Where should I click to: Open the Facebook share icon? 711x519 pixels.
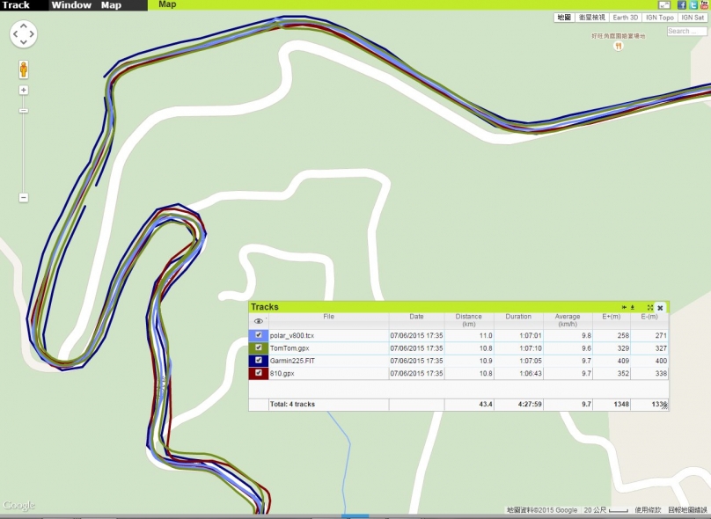point(682,5)
